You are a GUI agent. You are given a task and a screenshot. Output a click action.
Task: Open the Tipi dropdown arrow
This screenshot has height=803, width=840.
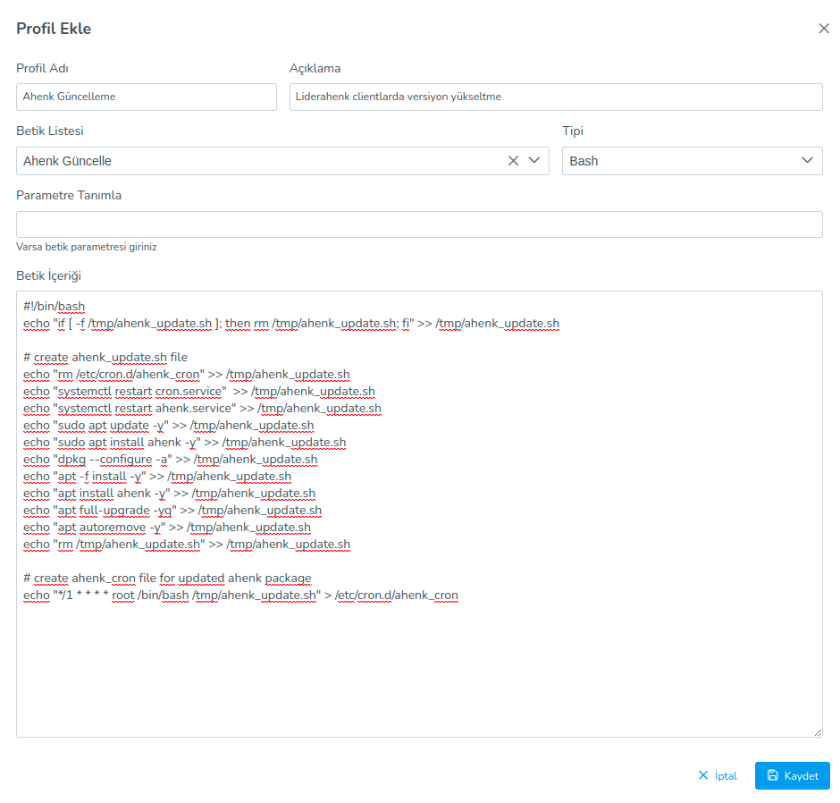point(808,161)
